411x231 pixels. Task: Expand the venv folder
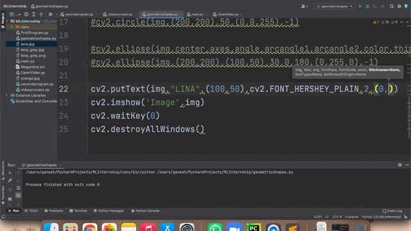[x=12, y=27]
